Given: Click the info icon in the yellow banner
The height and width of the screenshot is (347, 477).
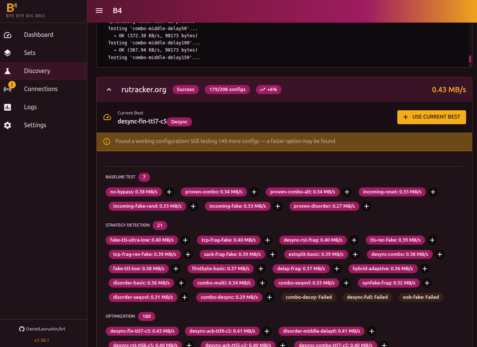Looking at the screenshot, I should [x=107, y=142].
